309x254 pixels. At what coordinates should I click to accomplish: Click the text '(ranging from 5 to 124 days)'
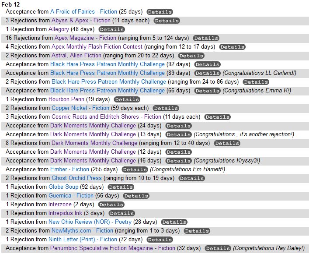point(153,38)
